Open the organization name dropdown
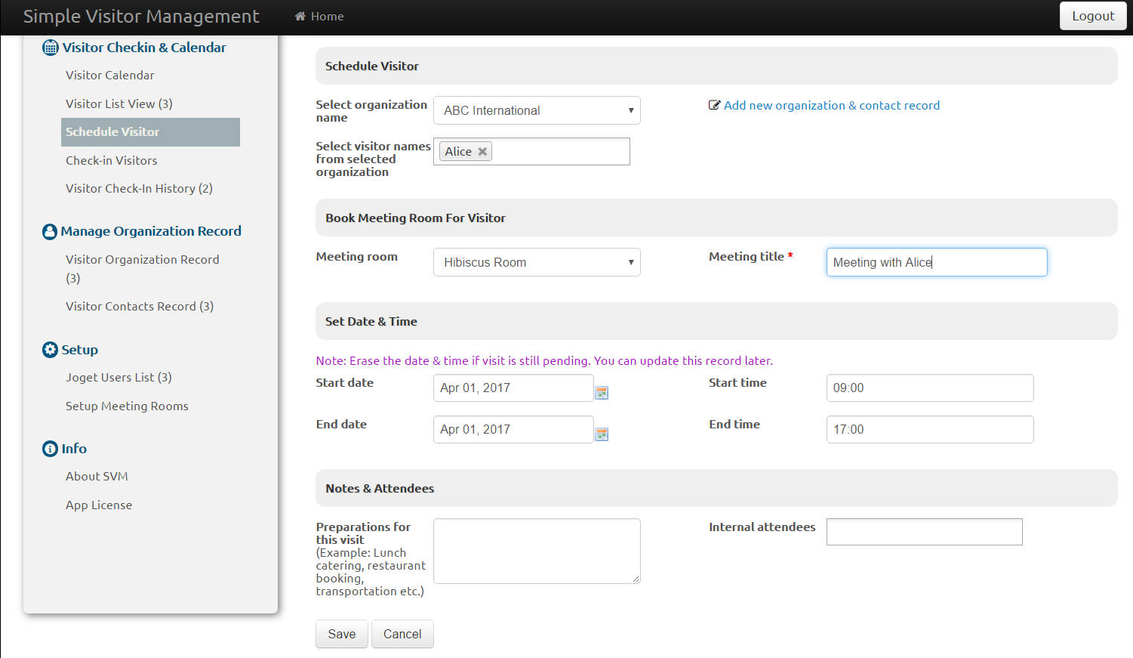Screen dimensions: 1133x658 coord(537,110)
